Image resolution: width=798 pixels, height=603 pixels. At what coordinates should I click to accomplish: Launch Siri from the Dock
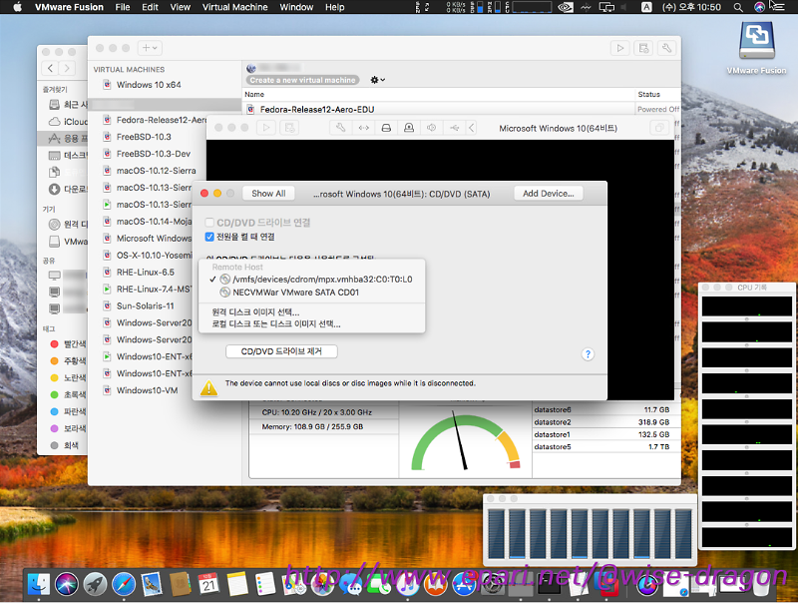point(67,584)
